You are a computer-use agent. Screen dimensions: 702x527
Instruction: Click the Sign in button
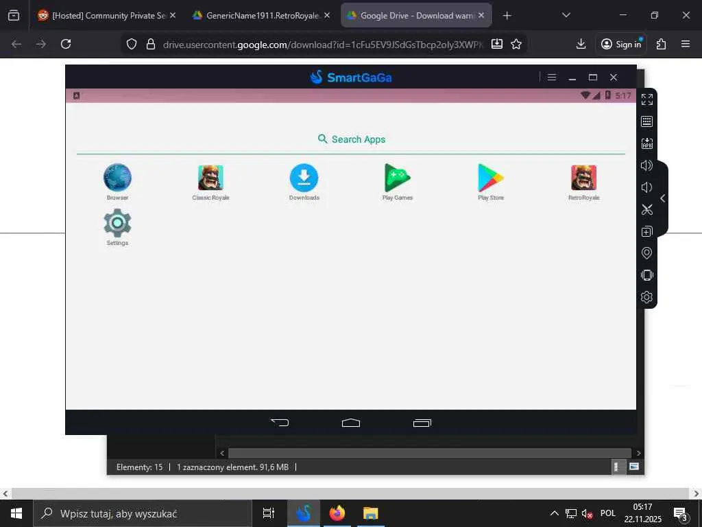pos(621,44)
